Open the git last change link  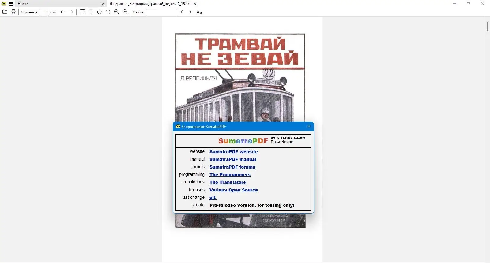pos(213,198)
